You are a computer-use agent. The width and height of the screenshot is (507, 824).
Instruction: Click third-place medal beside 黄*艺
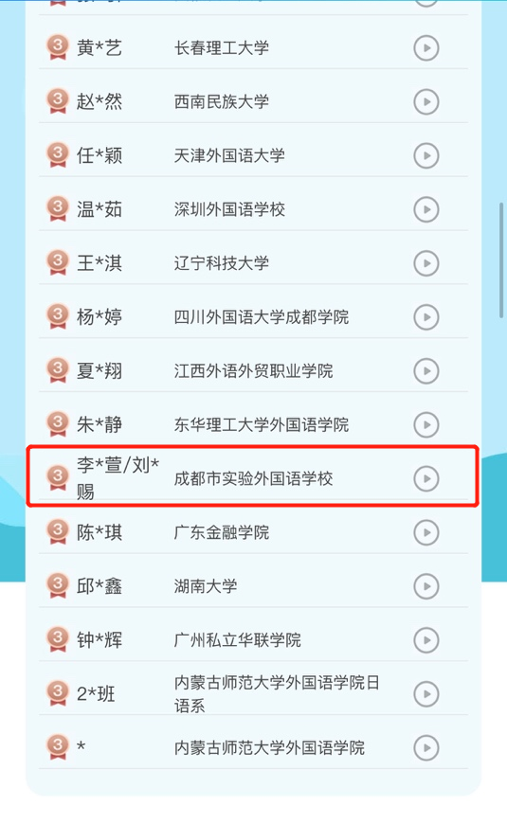click(x=58, y=47)
